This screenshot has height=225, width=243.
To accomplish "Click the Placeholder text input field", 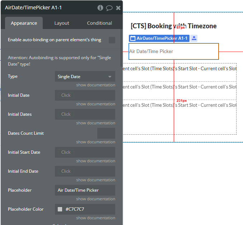I will [85, 190].
